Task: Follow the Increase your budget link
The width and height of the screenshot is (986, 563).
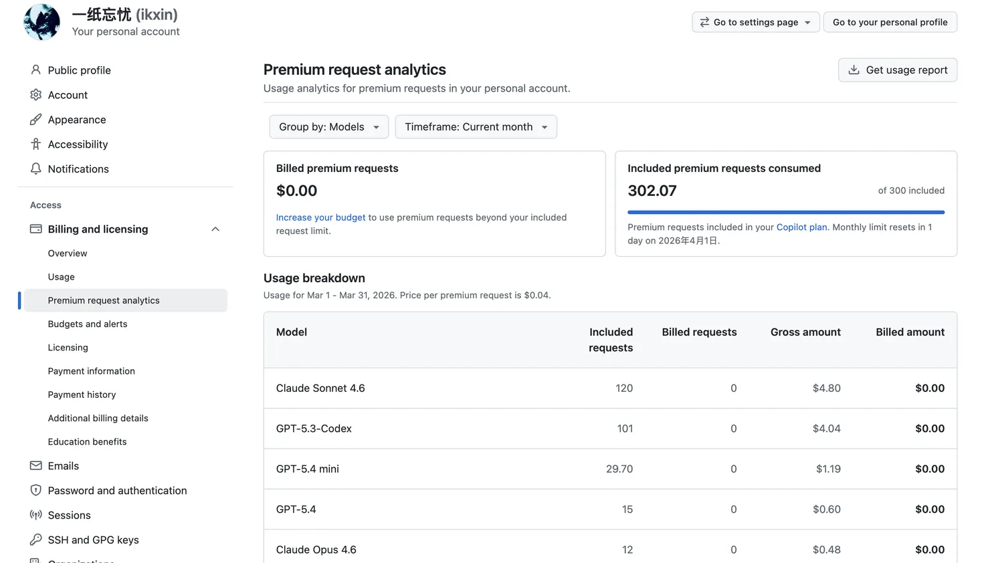Action: tap(321, 217)
